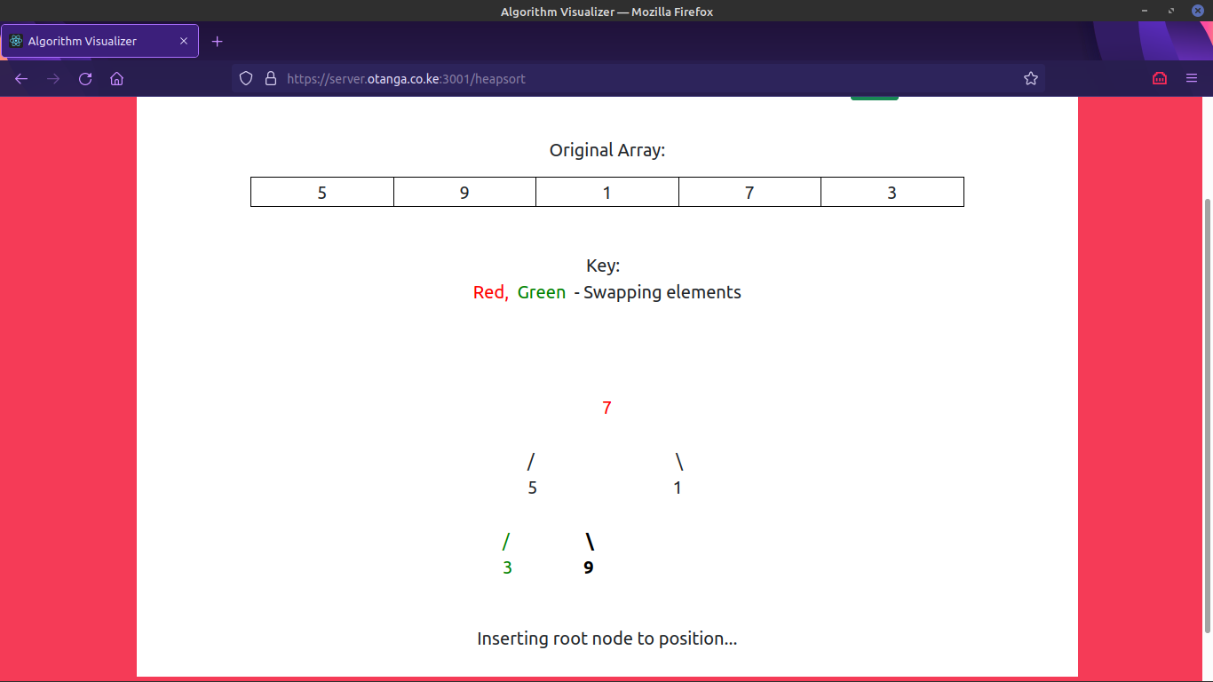Viewport: 1213px width, 682px height.
Task: Select the Original Array cell containing 7
Action: coord(749,193)
